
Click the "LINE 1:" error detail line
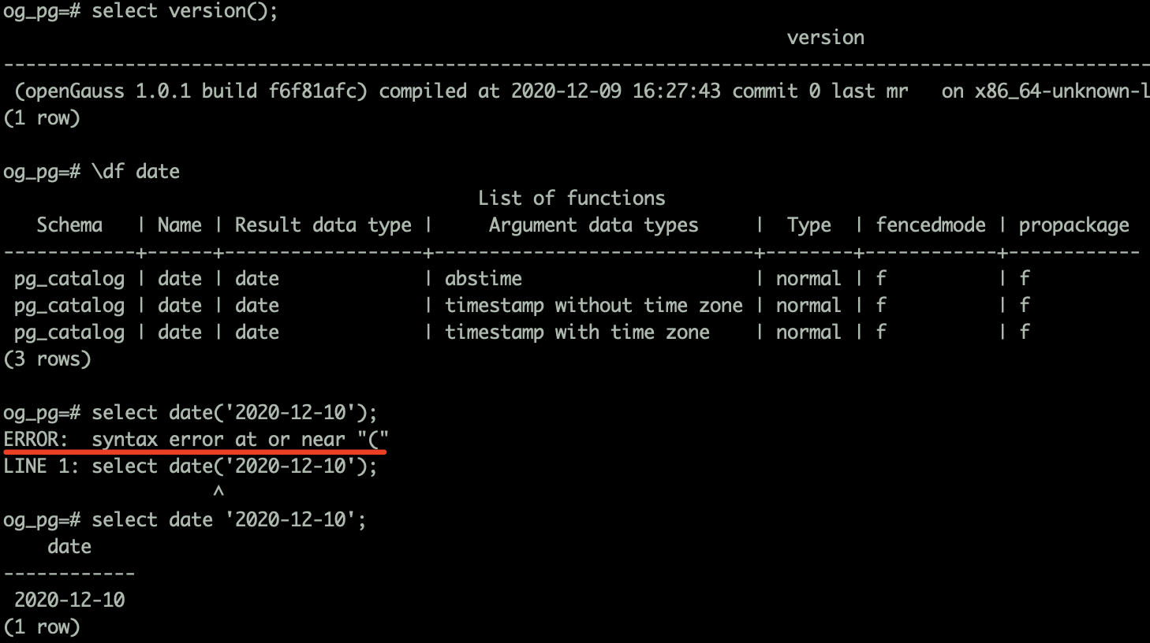click(190, 466)
